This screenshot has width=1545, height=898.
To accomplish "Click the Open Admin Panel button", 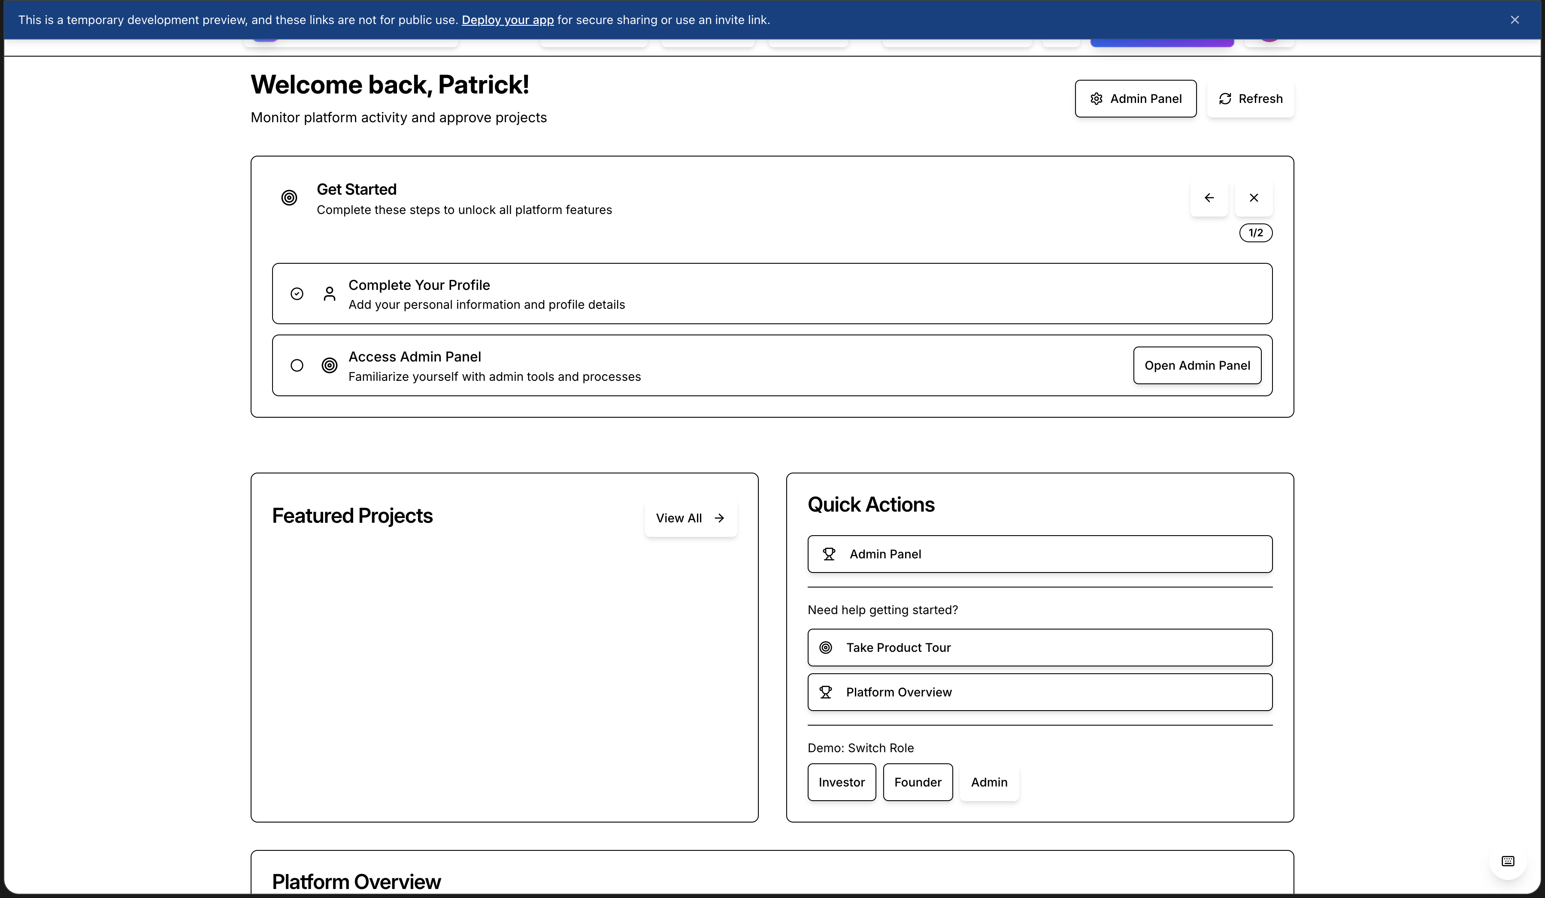I will (1197, 366).
